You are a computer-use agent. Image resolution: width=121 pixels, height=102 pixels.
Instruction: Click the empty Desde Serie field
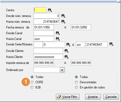pyautogui.click(x=38, y=45)
